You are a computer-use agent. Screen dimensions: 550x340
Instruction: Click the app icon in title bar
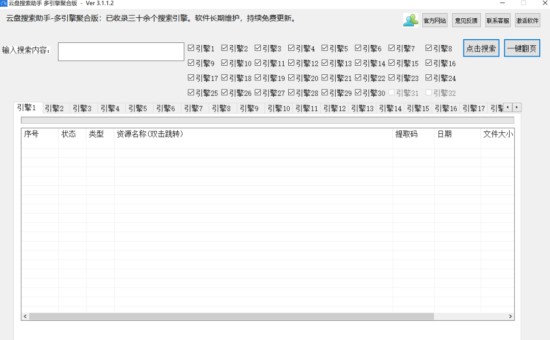(x=4, y=3)
